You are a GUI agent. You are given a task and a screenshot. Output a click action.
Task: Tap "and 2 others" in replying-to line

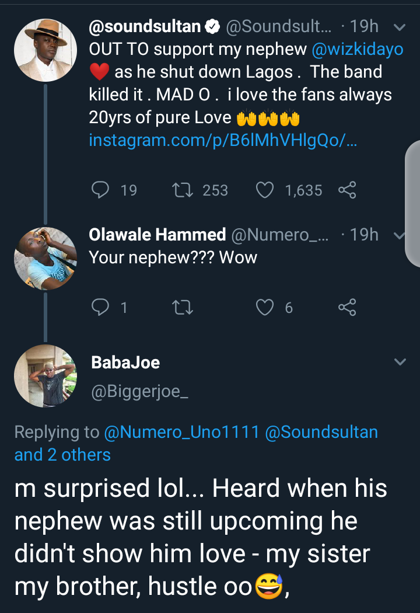coord(62,455)
